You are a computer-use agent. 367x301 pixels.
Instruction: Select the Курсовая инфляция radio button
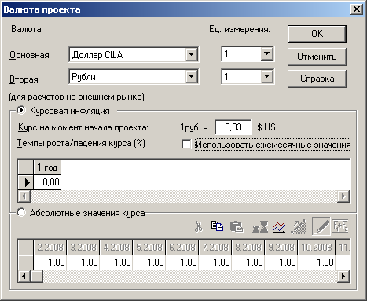coord(21,111)
